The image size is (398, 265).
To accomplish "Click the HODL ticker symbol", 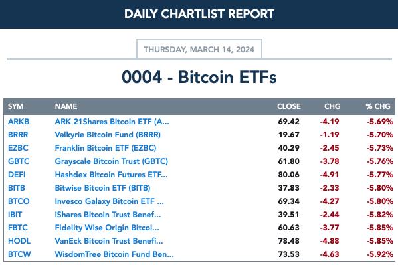I will (x=19, y=241).
